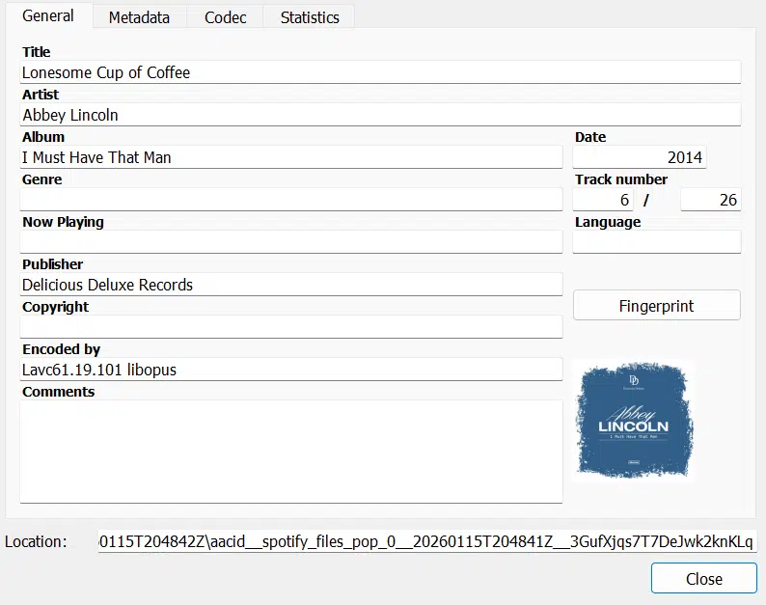The image size is (766, 605).
Task: Open the Codec tab
Action: click(225, 17)
